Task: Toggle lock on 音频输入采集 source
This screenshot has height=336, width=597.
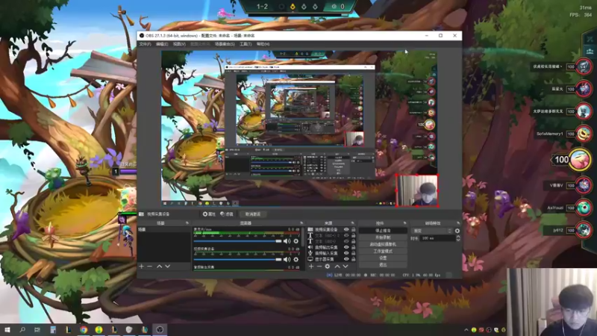Action: [353, 253]
